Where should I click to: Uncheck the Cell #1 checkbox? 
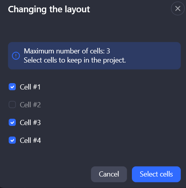tap(12, 87)
